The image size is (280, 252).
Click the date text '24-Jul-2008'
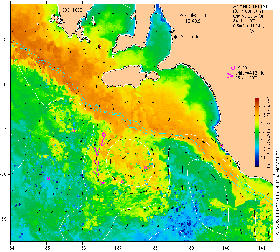tap(193, 15)
